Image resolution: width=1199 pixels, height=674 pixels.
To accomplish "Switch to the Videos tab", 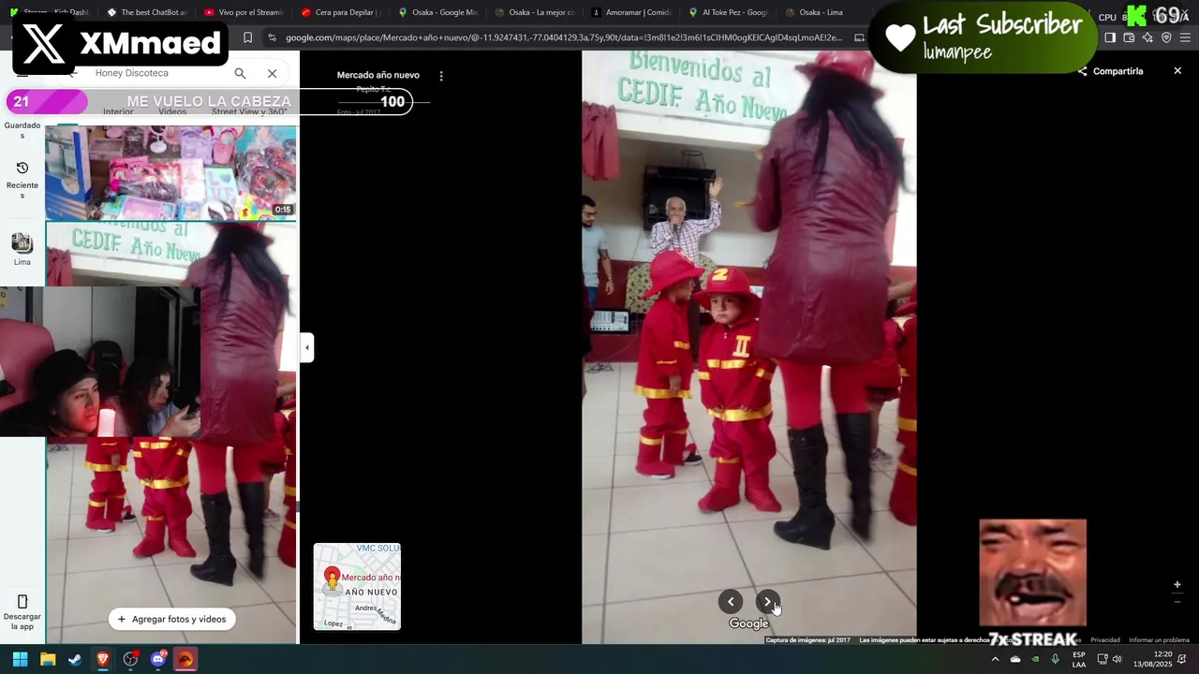I will [172, 111].
